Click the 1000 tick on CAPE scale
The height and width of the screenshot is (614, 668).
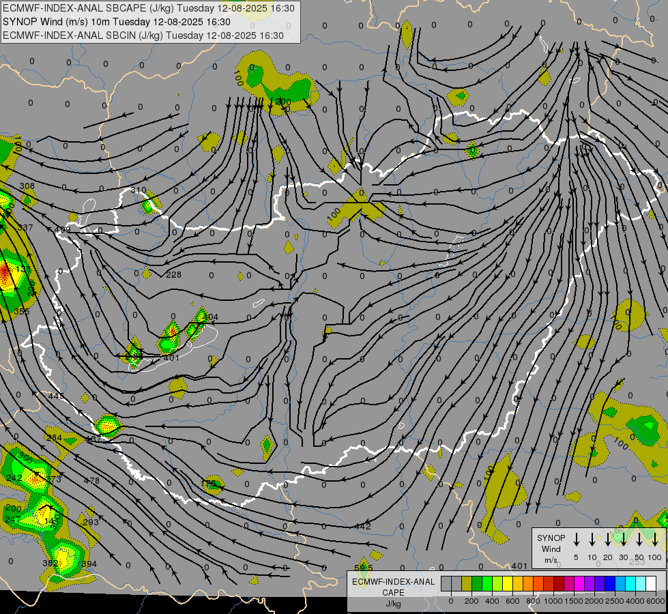coord(553,601)
